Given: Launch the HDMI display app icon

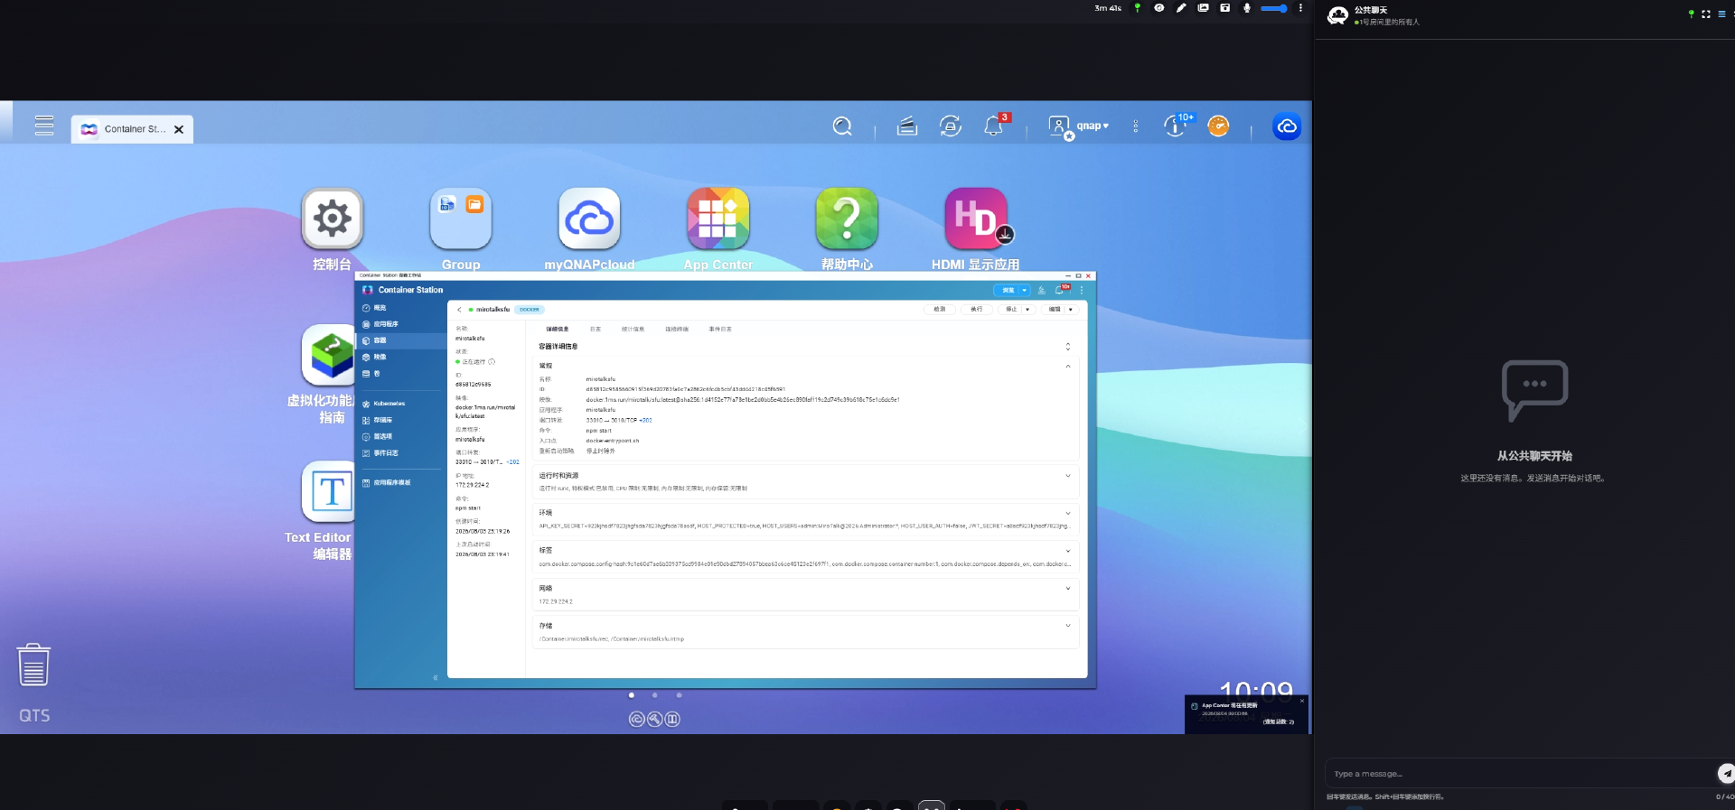Looking at the screenshot, I should [976, 219].
